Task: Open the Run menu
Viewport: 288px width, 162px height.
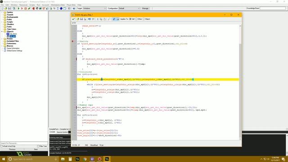Action: click(x=38, y=5)
